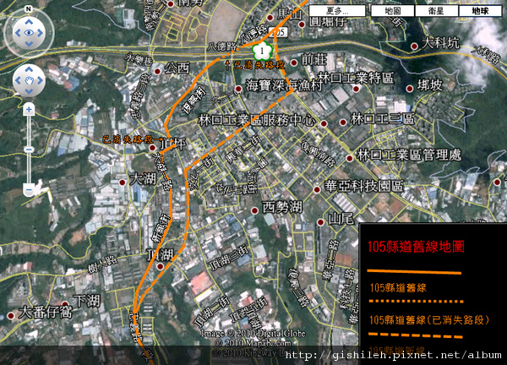Click the red marker for 公西
Viewport: 507px width, 365px height.
[x=157, y=71]
